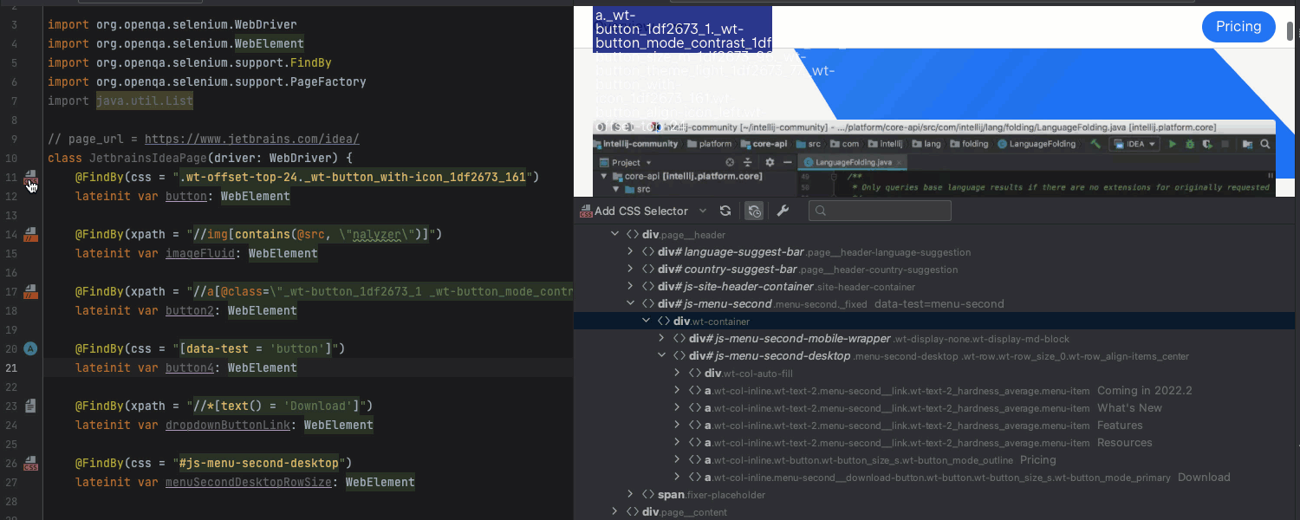Open the jetbrains.com/idea URL in the comment
The height and width of the screenshot is (520, 1300).
(251, 140)
